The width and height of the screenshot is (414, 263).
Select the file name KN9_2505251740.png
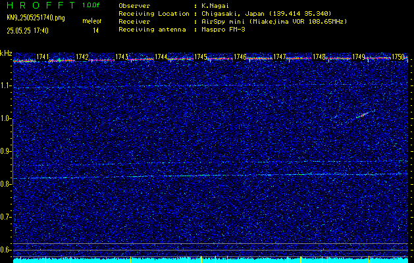click(x=36, y=18)
